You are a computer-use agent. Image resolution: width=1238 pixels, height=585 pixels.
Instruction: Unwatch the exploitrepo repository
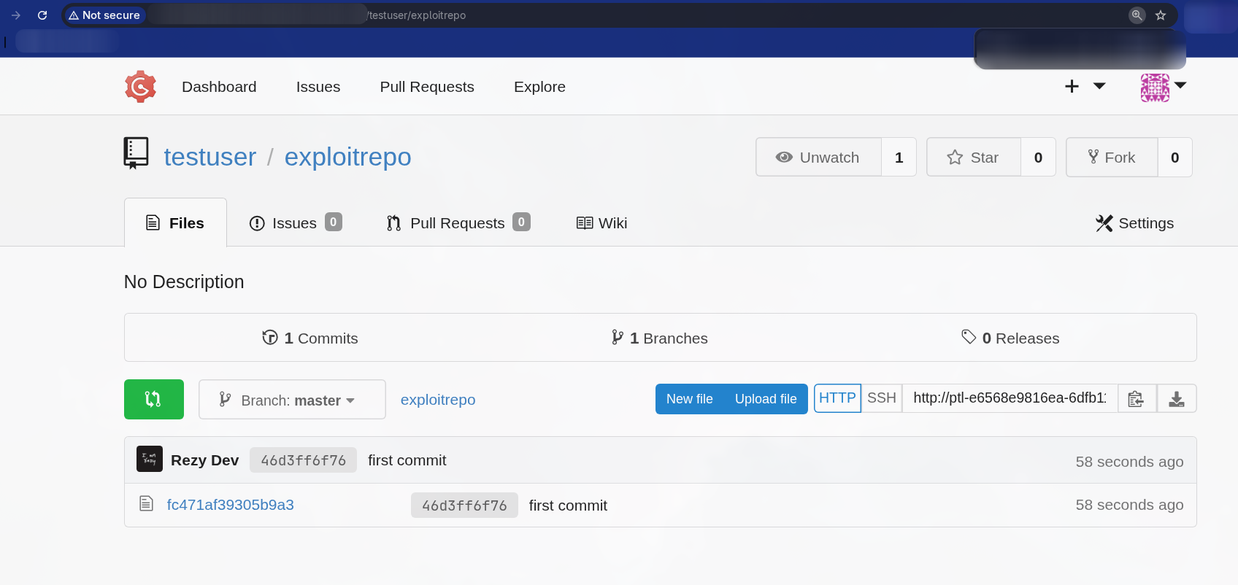point(818,158)
